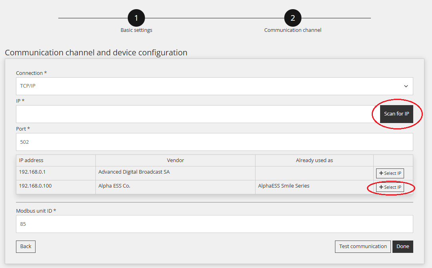Viewport: 432px width, 268px height.
Task: Click the Connection dropdown chevron arrow
Action: (406, 86)
